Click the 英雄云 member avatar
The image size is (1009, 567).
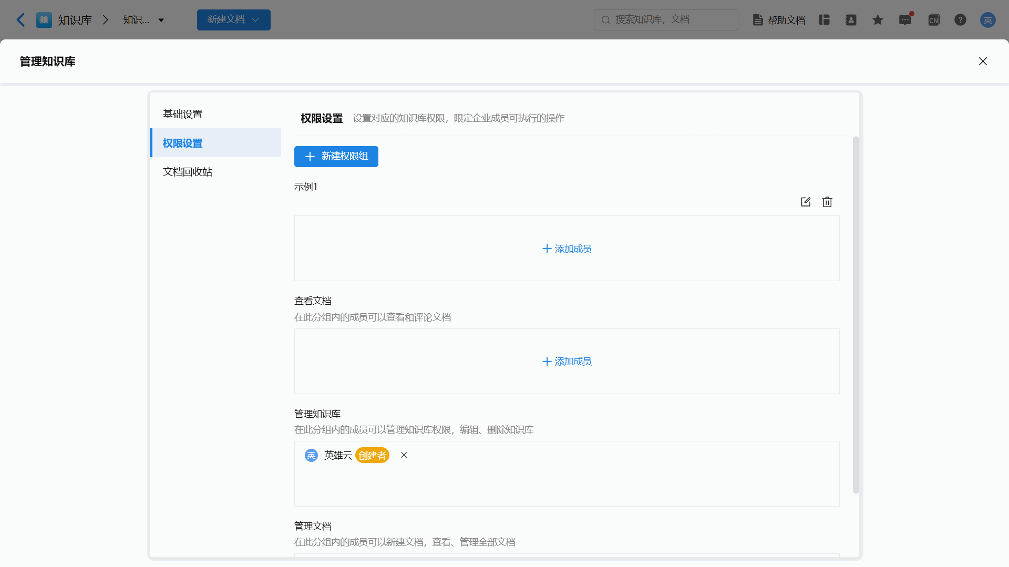point(311,455)
